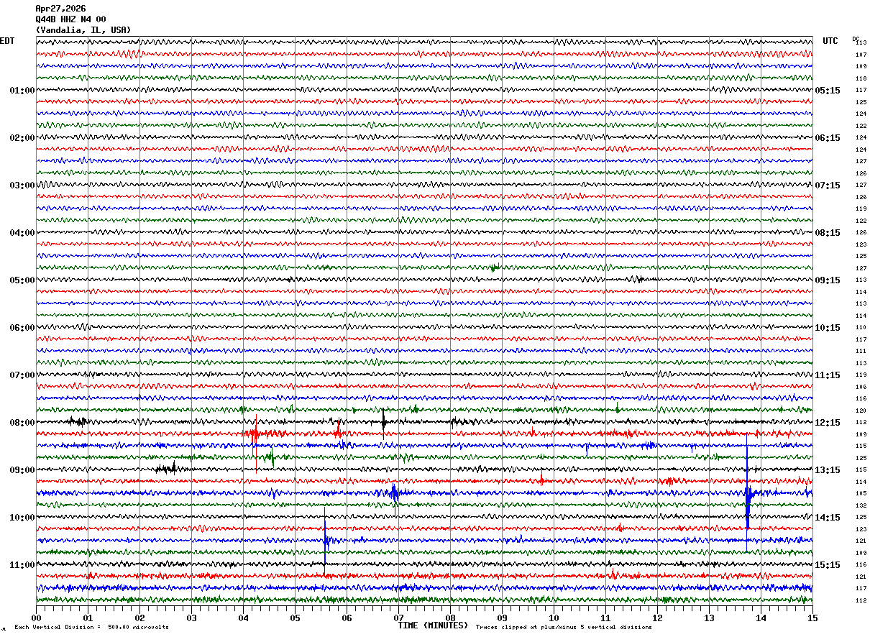This screenshot has width=870, height=637.
Task: Click the 'TIME (MINUTES)' axis title
Action: (x=433, y=625)
